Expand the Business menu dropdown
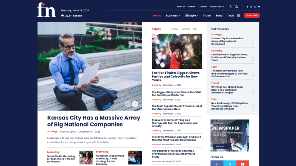296x166 pixels. [x=173, y=15]
